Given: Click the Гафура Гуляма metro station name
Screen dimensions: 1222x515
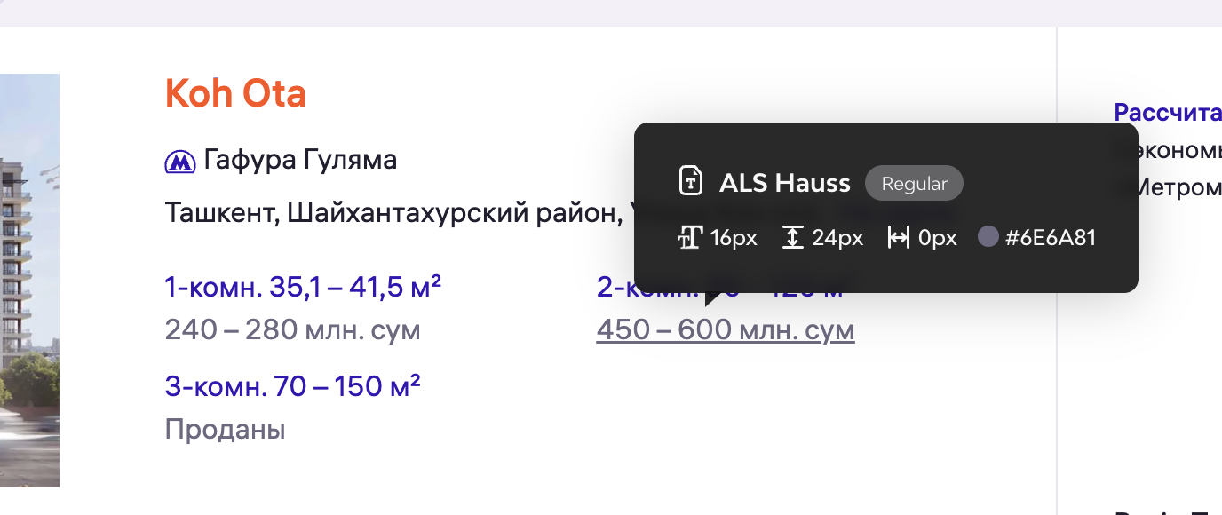Looking at the screenshot, I should (x=300, y=161).
